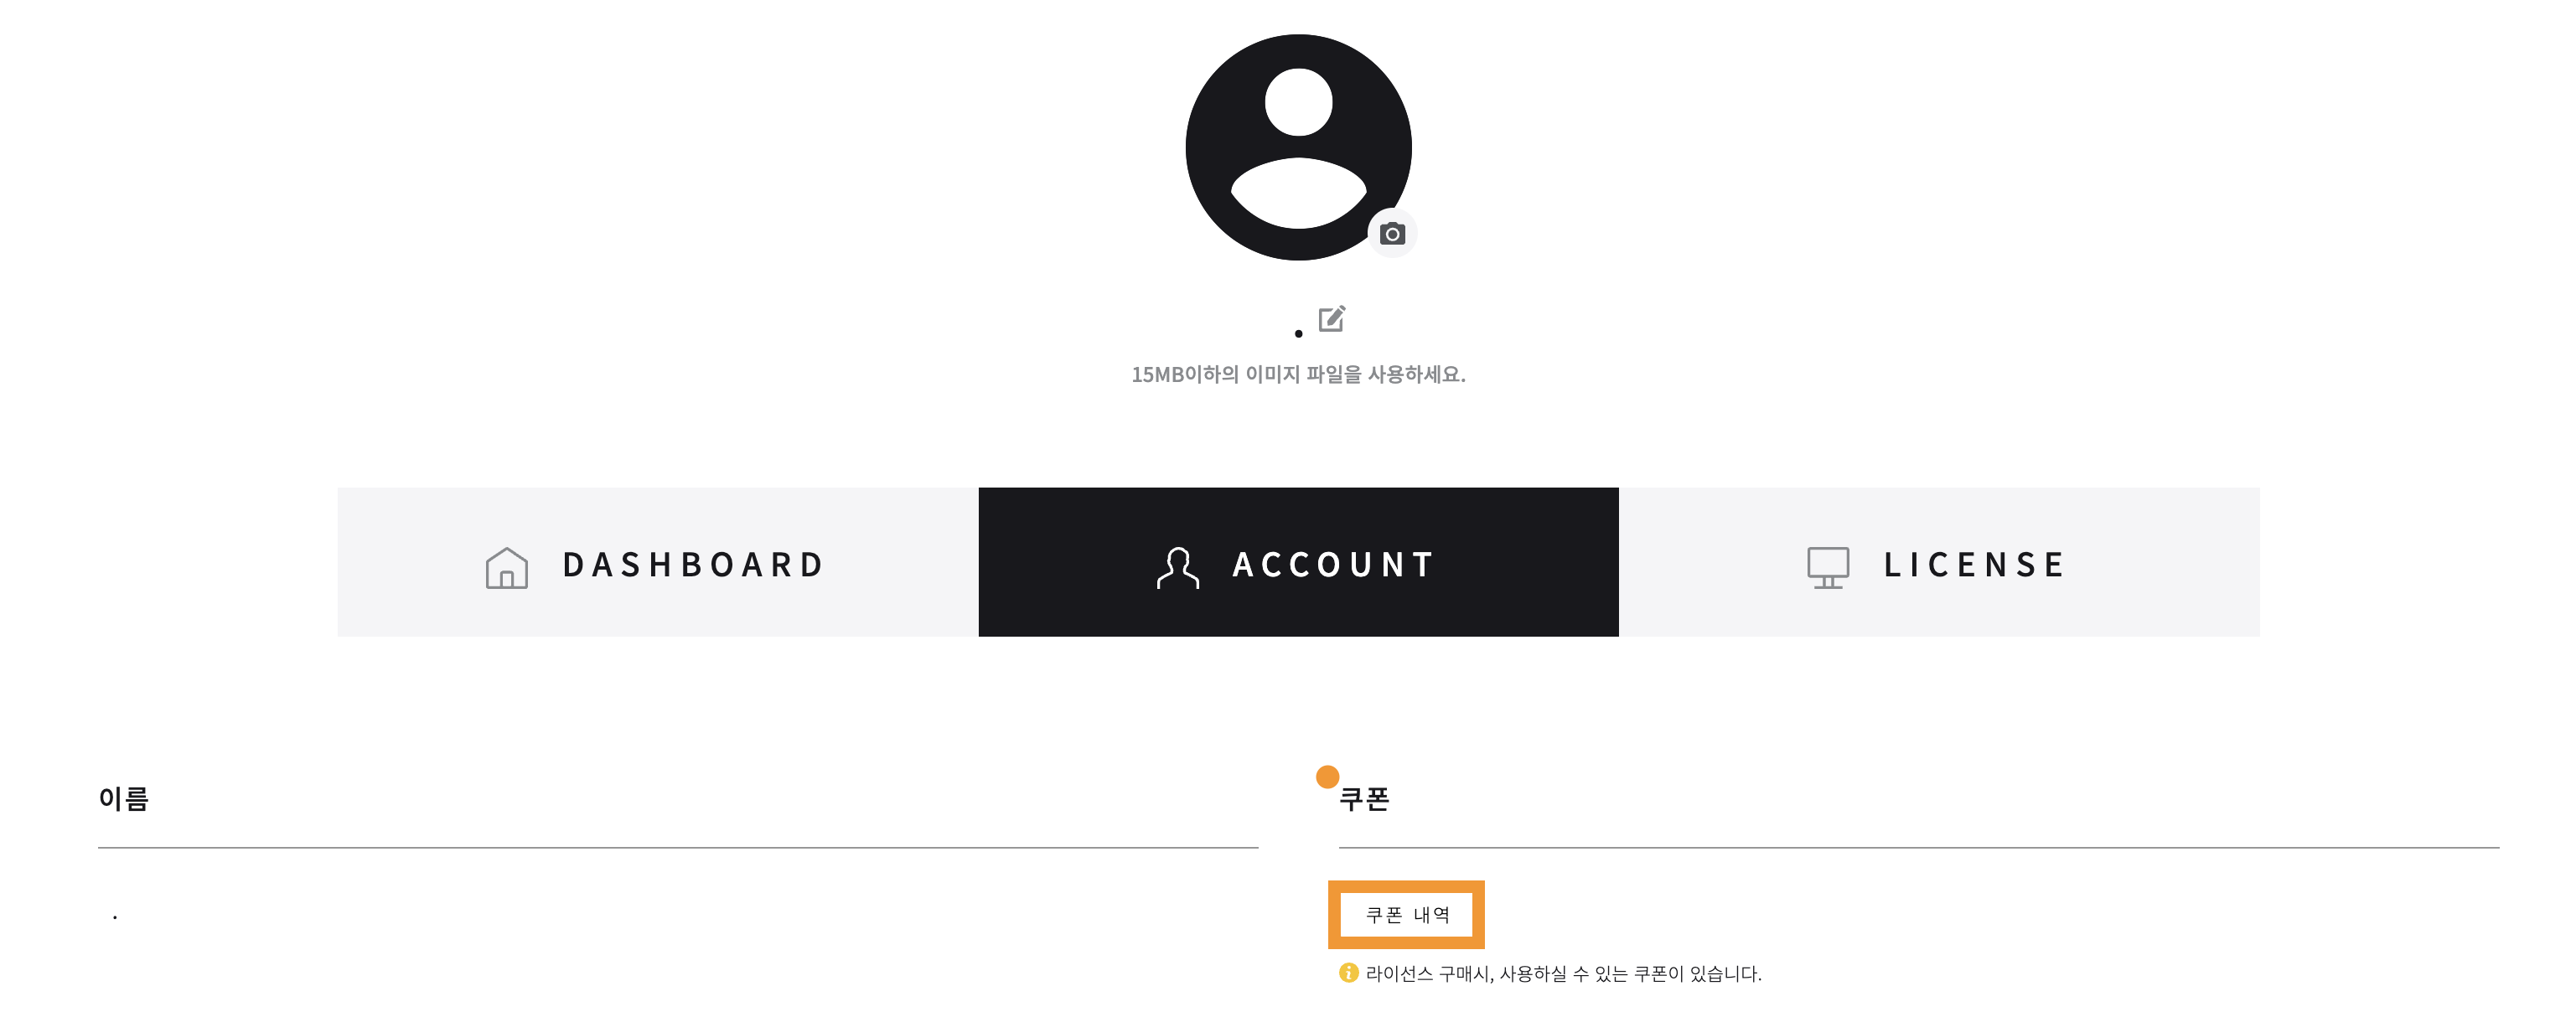Click the nickname dot left of pencil icon
Screen dimensions: 2576x1017
coord(1298,333)
